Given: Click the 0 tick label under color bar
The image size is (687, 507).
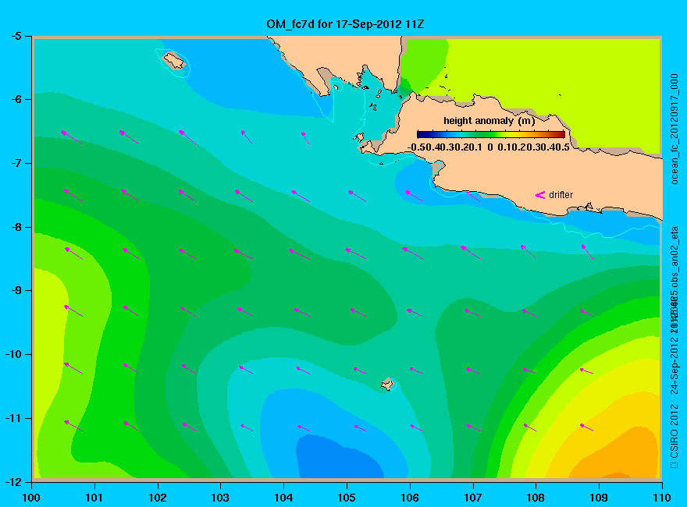Looking at the screenshot, I should 489,147.
